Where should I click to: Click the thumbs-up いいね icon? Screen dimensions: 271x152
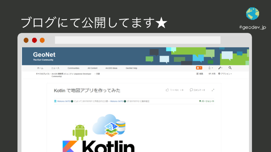(x=167, y=90)
